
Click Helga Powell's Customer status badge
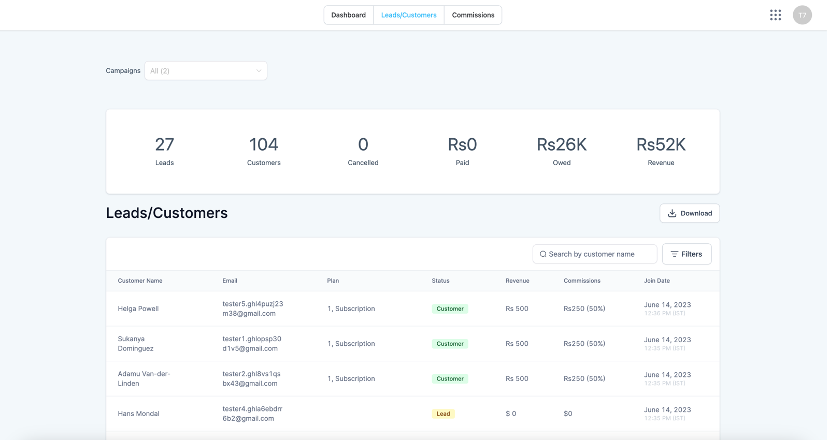[450, 309]
